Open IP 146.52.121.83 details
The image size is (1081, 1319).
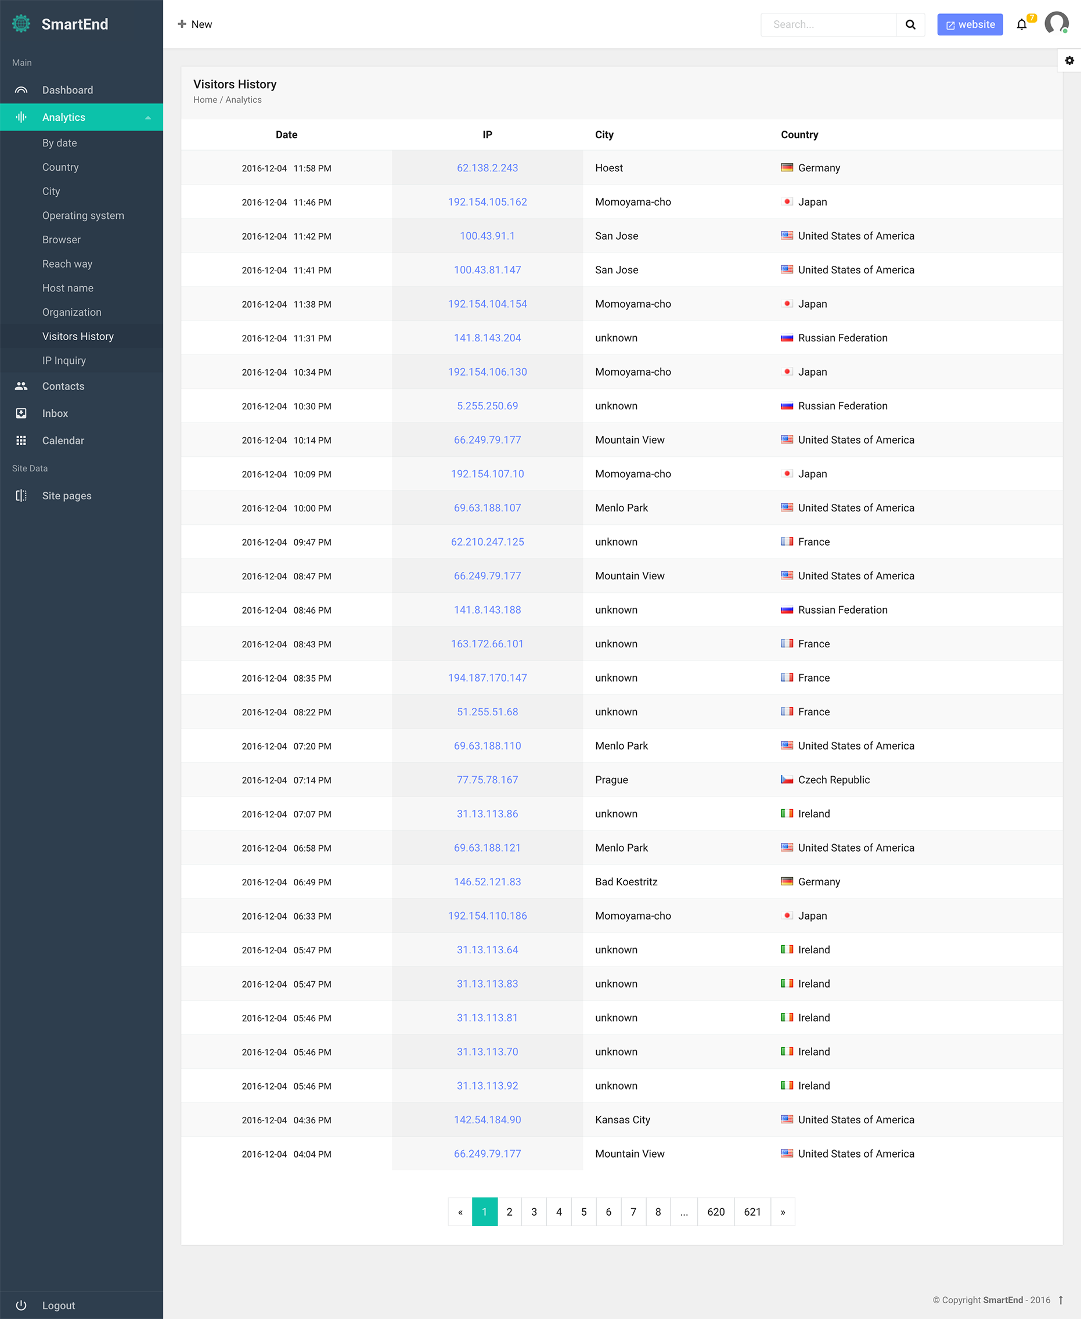coord(487,882)
